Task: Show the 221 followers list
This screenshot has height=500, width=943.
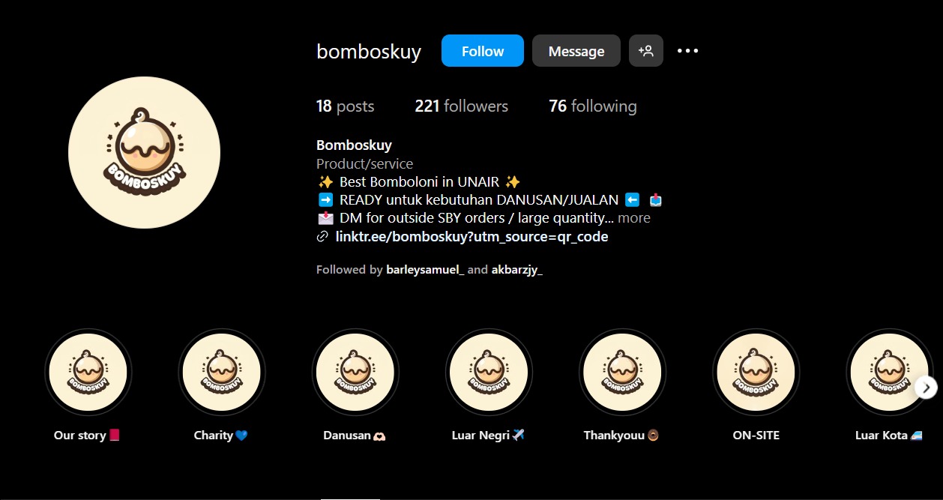Action: point(461,106)
